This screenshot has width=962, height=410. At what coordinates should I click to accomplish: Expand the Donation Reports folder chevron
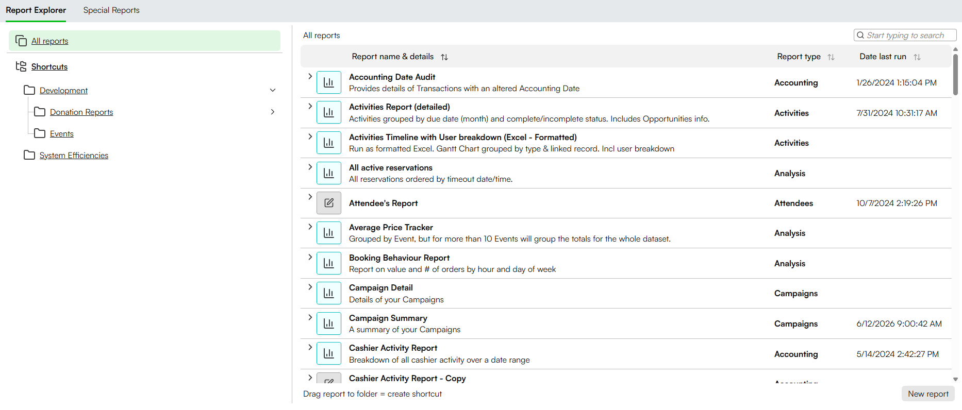(x=273, y=112)
